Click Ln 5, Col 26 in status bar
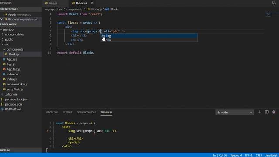Viewport: 279px width, 157px height. click(220, 155)
